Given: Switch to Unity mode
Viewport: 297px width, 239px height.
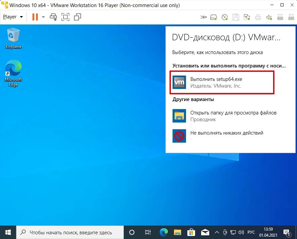Looking at the screenshot, I should pyautogui.click(x=77, y=17).
